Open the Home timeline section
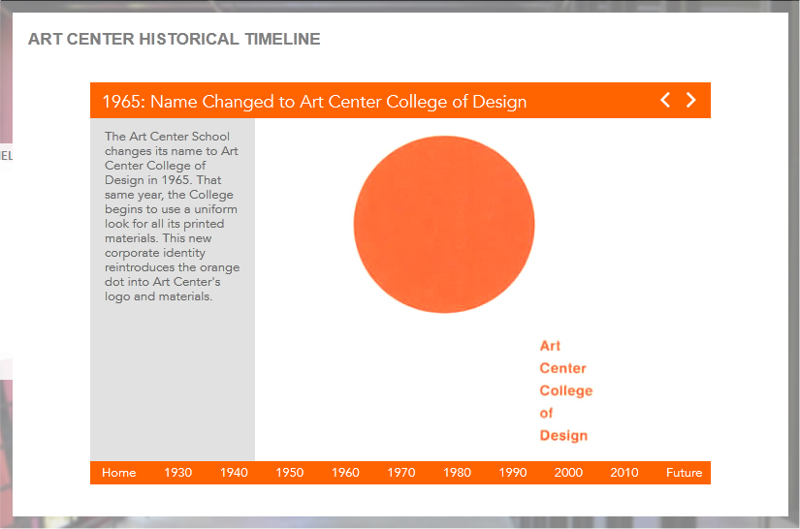 click(119, 473)
